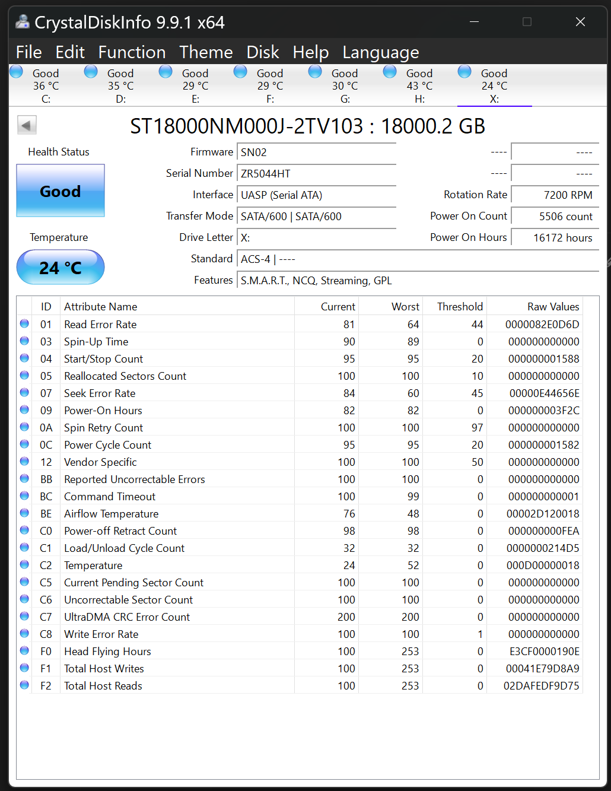Open the Theme menu
Image resolution: width=611 pixels, height=791 pixels.
click(x=206, y=52)
